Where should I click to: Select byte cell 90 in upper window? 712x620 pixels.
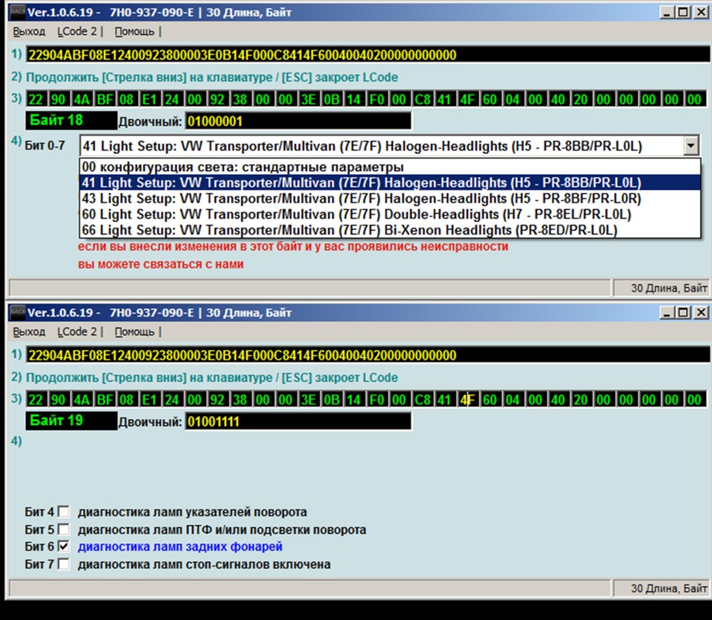click(x=58, y=99)
